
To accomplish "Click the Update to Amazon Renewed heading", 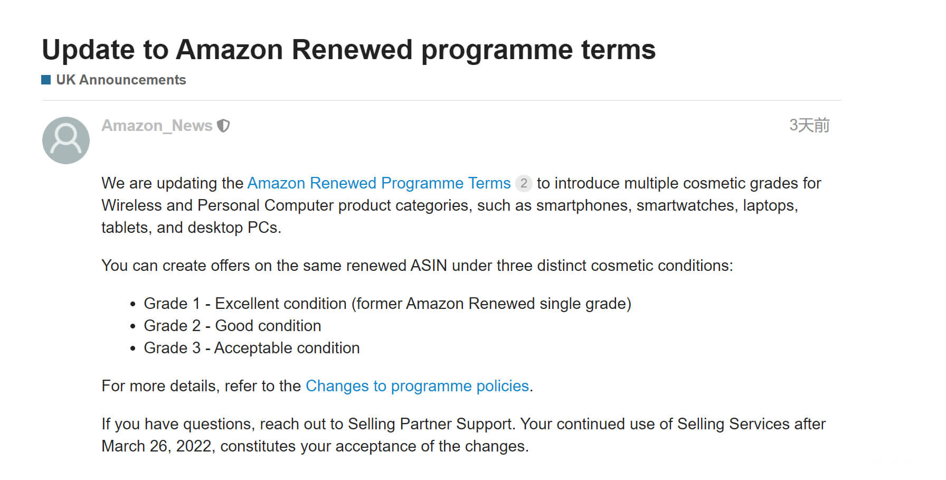I will coord(348,50).
